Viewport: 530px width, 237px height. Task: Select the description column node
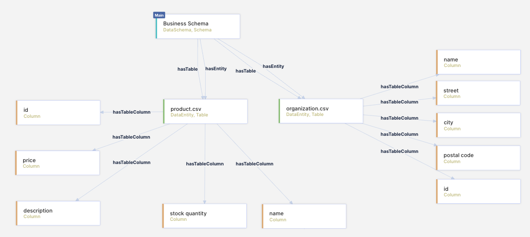pos(58,213)
